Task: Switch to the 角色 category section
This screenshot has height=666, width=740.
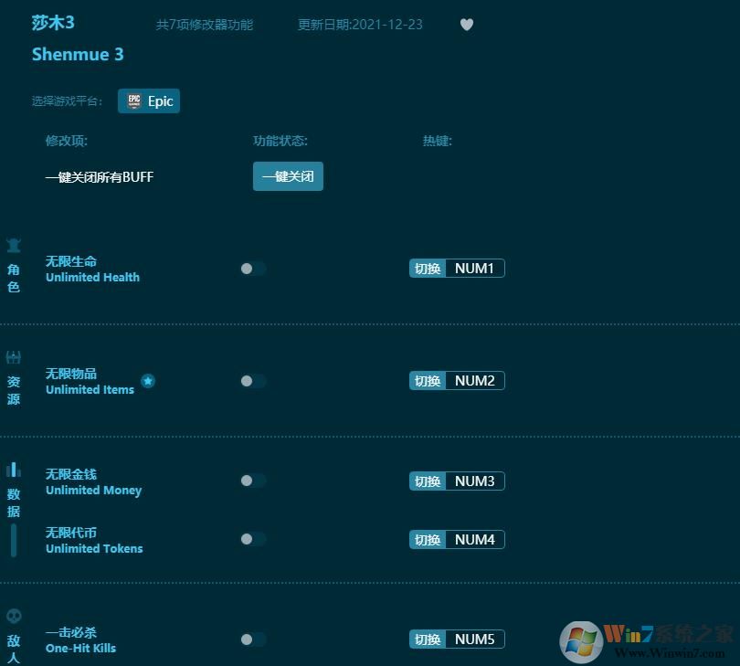Action: 14,265
